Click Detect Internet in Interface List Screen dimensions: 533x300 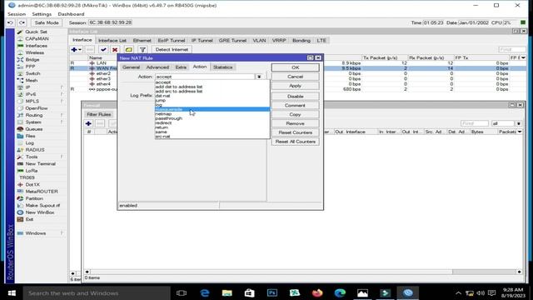pos(172,50)
